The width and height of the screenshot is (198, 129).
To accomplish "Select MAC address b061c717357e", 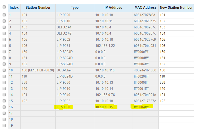I will (145, 101).
